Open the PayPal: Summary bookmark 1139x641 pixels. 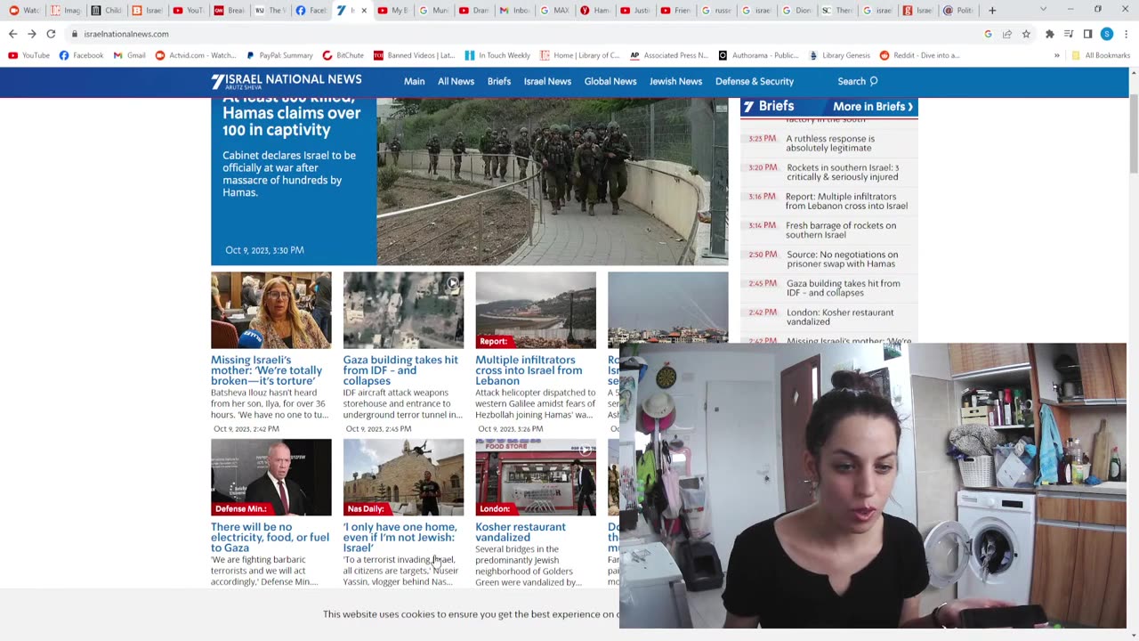tap(279, 55)
